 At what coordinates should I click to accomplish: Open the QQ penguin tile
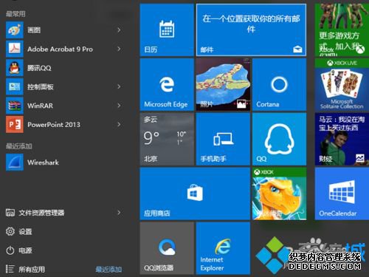coord(279,139)
